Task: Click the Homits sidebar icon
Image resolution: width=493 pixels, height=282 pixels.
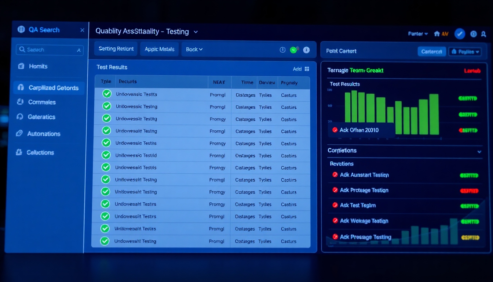Action: point(21,66)
